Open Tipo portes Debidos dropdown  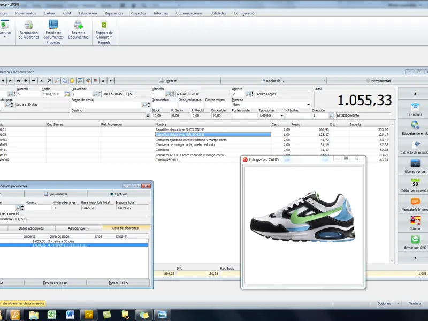click(x=282, y=116)
